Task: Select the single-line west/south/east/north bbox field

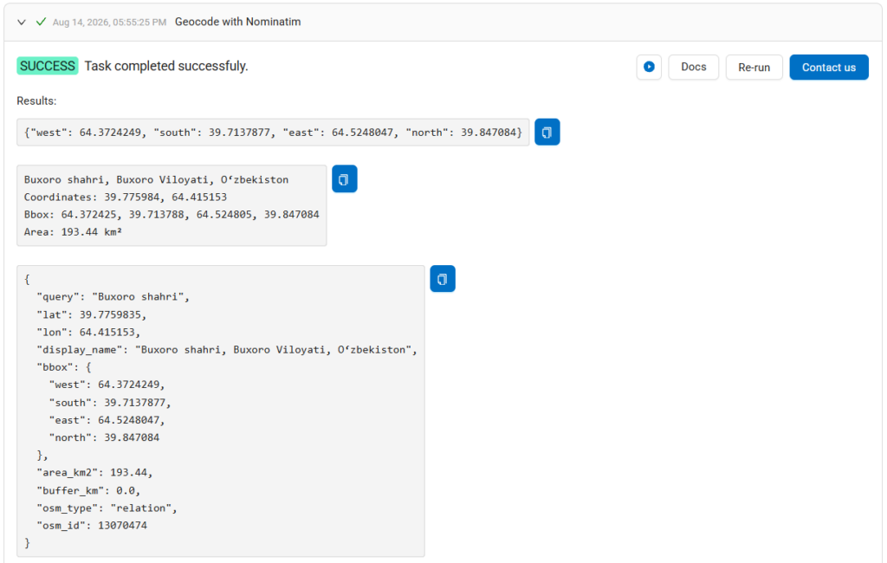Action: tap(273, 133)
